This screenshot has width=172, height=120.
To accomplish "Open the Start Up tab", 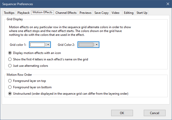I will 142,13.
